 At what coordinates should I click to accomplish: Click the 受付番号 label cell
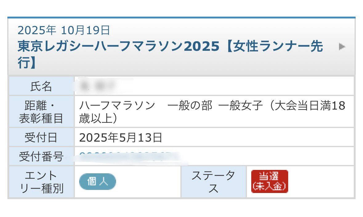pos(41,156)
